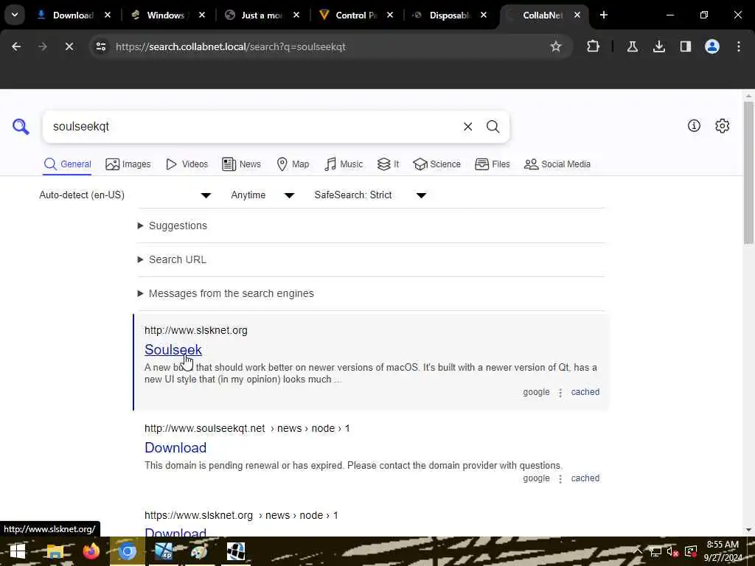Viewport: 755px width, 566px height.
Task: Open Chrome three-dot menu
Action: [x=738, y=46]
